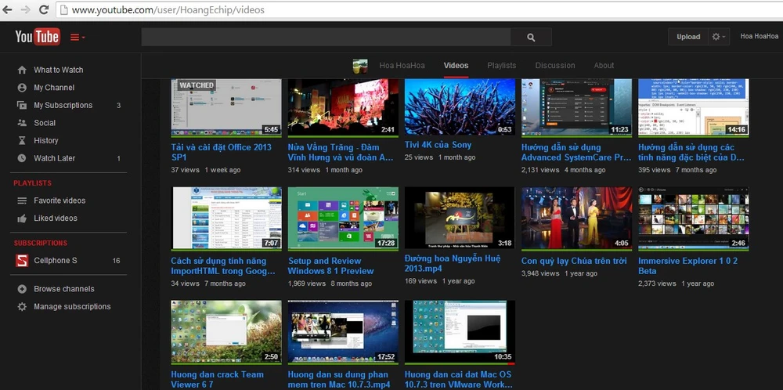Click the channel avatar icon
The image size is (783, 390).
click(x=360, y=66)
